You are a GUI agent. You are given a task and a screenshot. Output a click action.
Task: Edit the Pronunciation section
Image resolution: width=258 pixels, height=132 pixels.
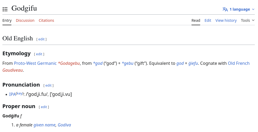(48, 85)
